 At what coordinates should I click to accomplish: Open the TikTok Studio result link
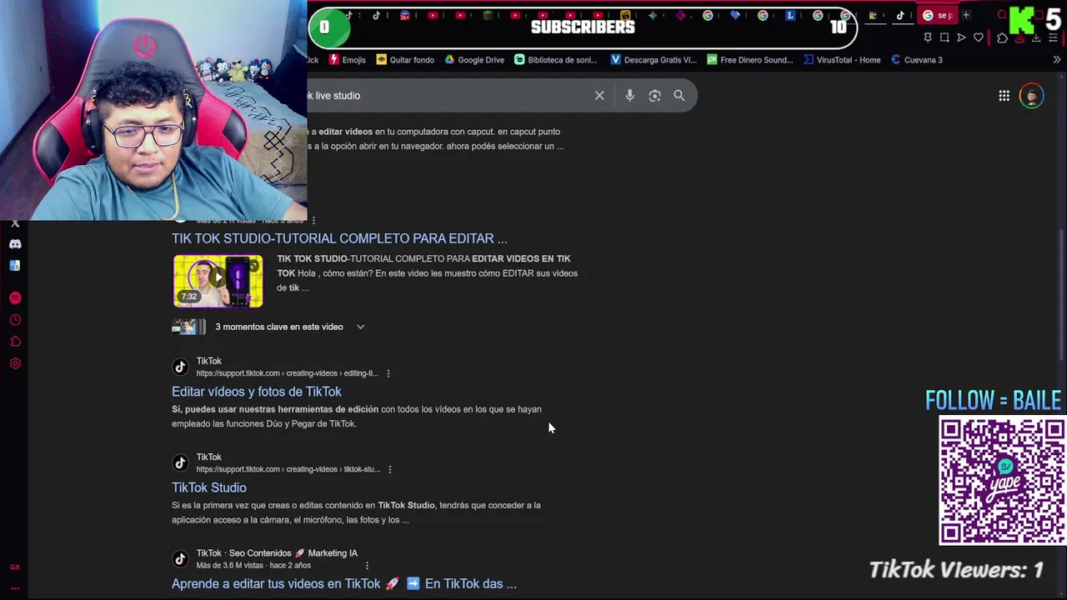[x=209, y=487]
